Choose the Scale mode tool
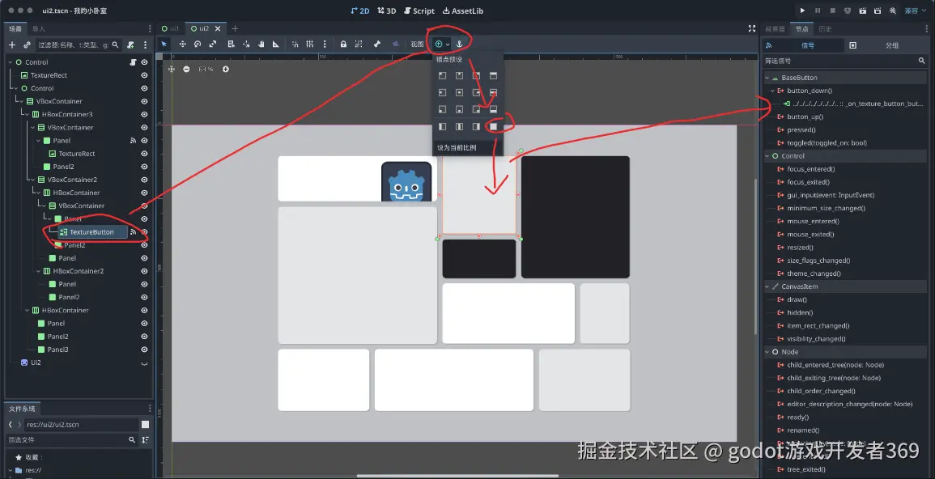Screen dimensions: 935x479 (213, 44)
